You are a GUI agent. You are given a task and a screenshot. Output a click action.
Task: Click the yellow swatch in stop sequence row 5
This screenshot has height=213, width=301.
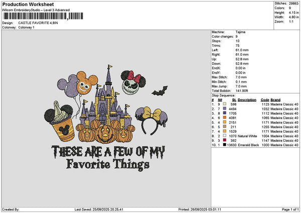224,122
